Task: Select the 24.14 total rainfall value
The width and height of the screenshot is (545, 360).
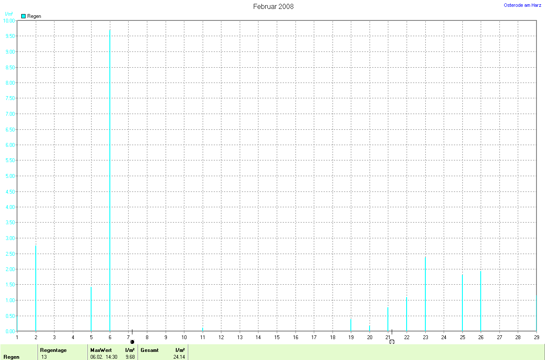Action: [x=179, y=357]
